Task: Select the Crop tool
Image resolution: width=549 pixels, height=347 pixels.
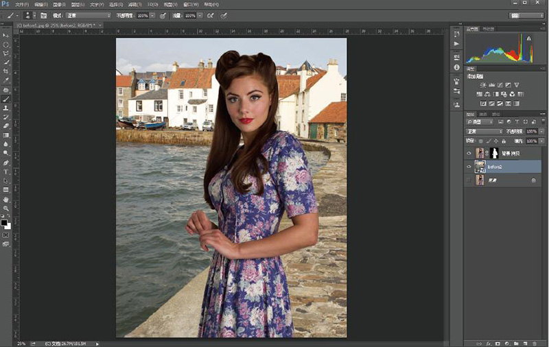Action: tap(6, 71)
